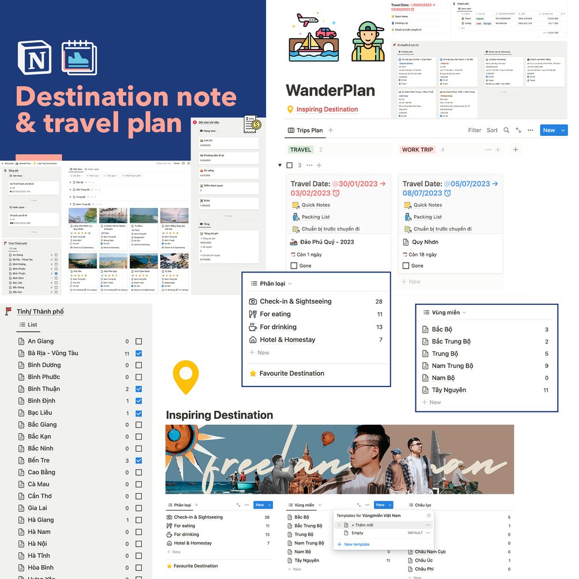Open New dropdown in bottom Vùng miền panel
The width and height of the screenshot is (579, 579).
tap(390, 505)
